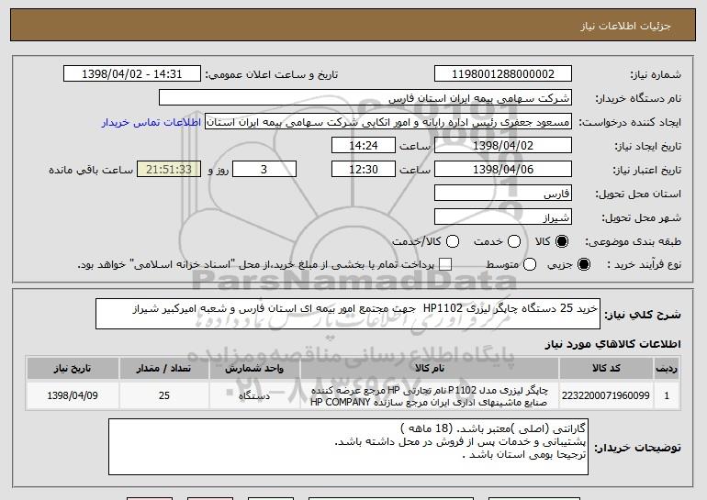Click the delivery city field شیراز
707x500 pixels.
point(503,217)
